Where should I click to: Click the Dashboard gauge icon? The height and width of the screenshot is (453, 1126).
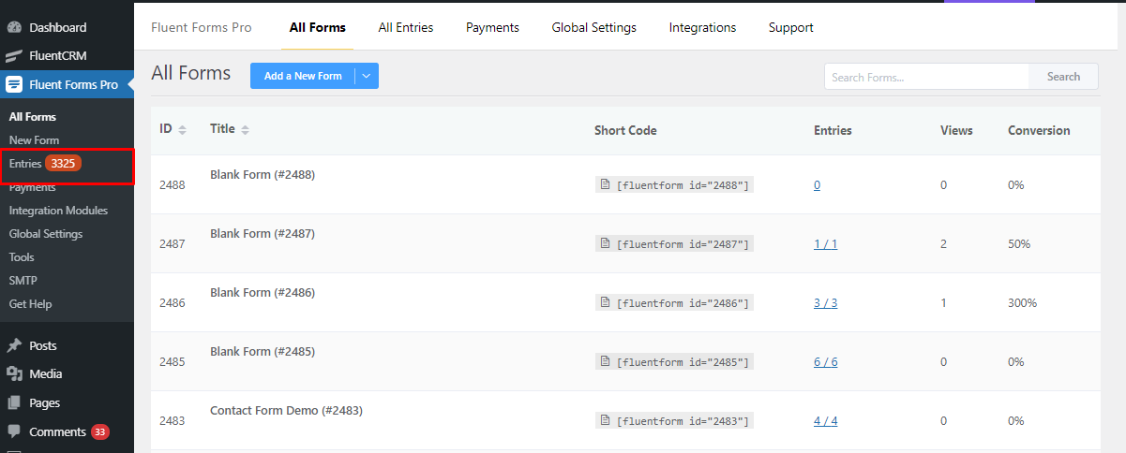[14, 27]
